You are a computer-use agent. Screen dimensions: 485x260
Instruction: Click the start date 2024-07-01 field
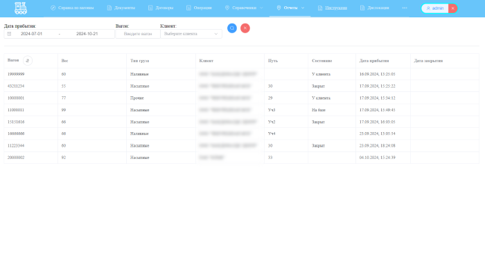tap(32, 34)
